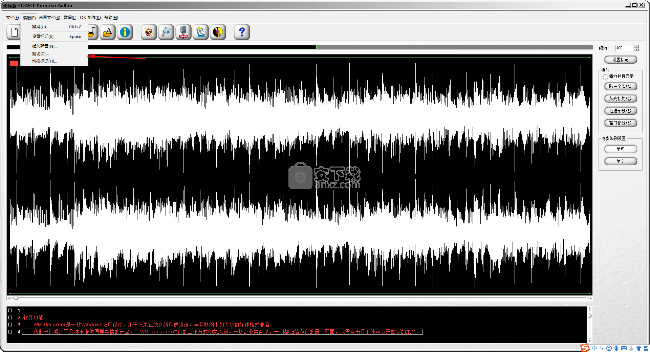Click the lyrics panel vertical scroll thumb
The width and height of the screenshot is (650, 352).
click(589, 315)
